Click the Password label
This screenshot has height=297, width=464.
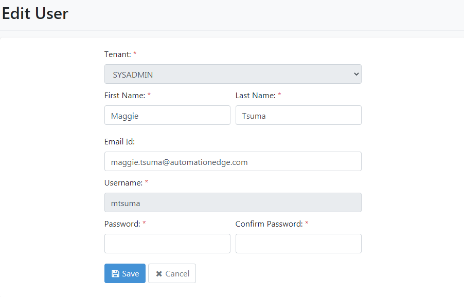[x=122, y=224]
